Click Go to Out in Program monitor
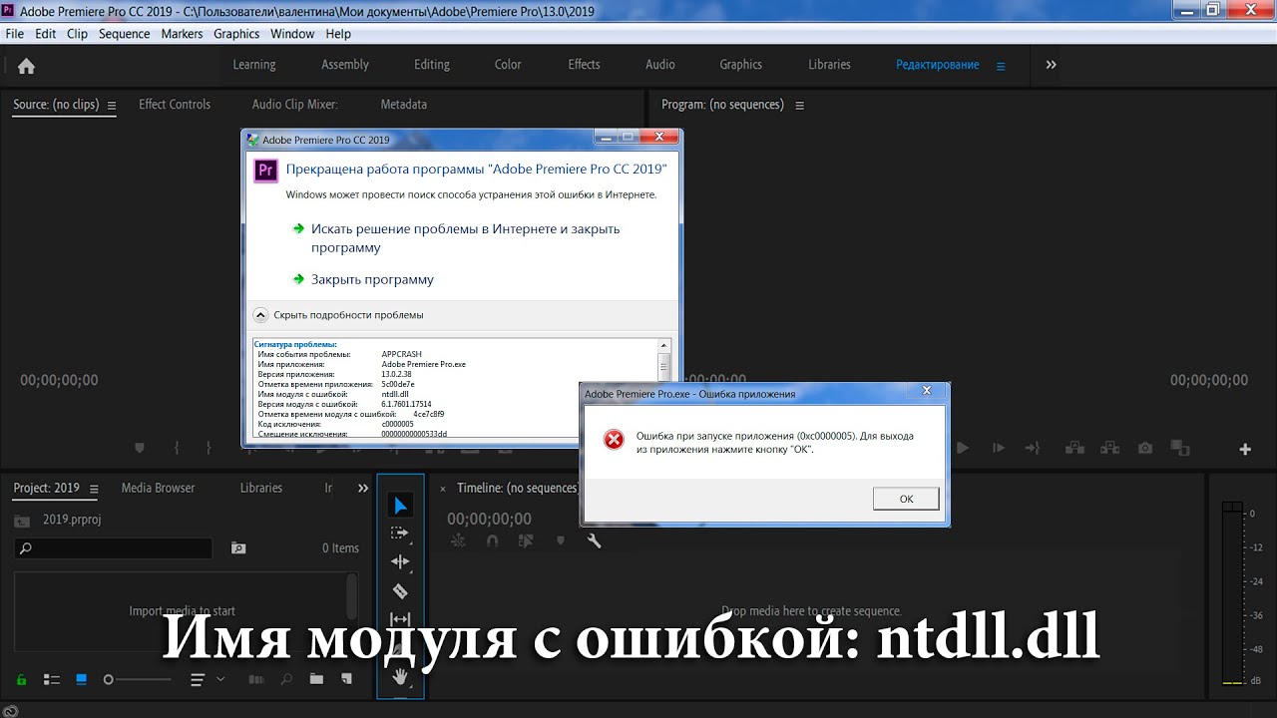The image size is (1277, 718). pos(1033,449)
